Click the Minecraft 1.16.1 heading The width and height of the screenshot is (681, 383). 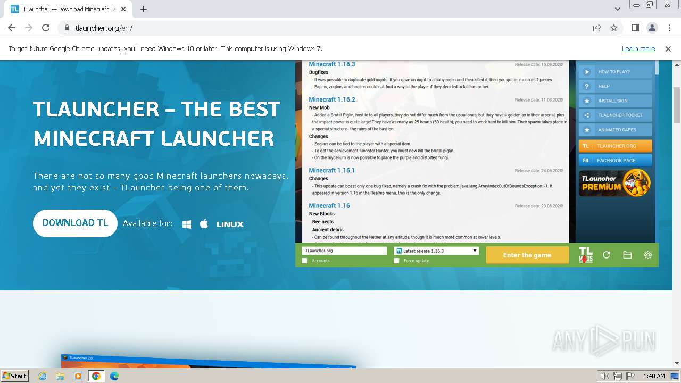(x=332, y=170)
